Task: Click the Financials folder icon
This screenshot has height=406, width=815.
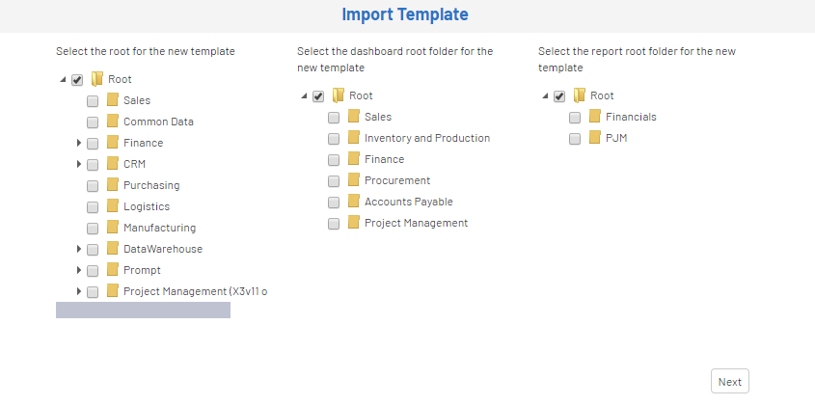Action: point(595,117)
